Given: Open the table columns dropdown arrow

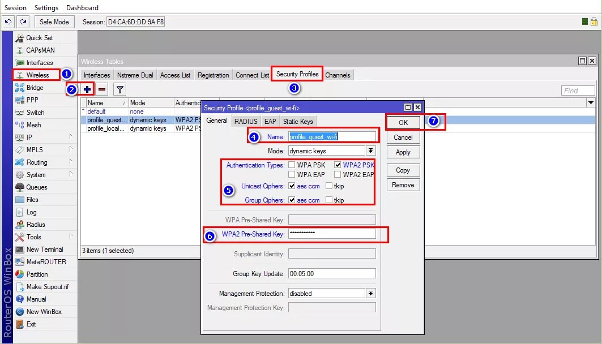Looking at the screenshot, I should coord(591,102).
